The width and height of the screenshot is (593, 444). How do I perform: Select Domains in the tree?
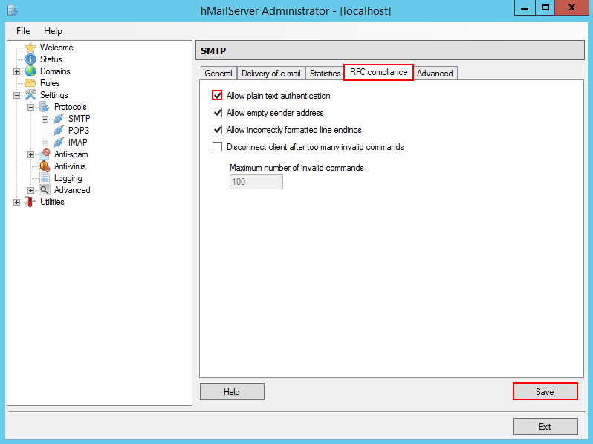click(x=55, y=71)
